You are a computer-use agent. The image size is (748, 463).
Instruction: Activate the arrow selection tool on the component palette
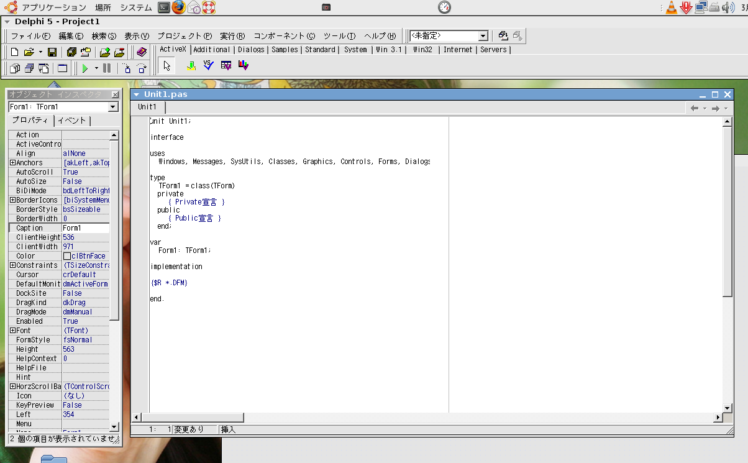point(166,65)
